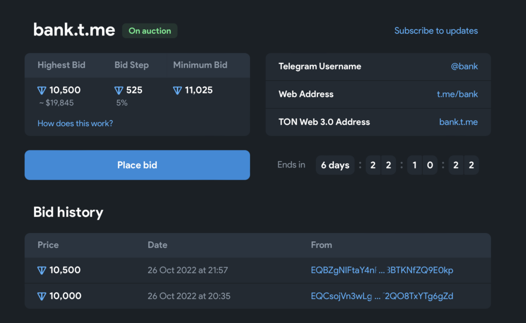
Task: Click TON icon in 10,500 bid history row
Action: pyautogui.click(x=42, y=271)
